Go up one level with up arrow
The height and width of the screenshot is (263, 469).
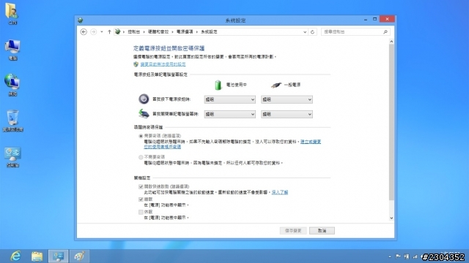[x=109, y=31]
